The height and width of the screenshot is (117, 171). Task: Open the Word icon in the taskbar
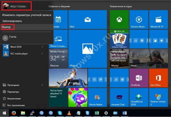click(124, 113)
